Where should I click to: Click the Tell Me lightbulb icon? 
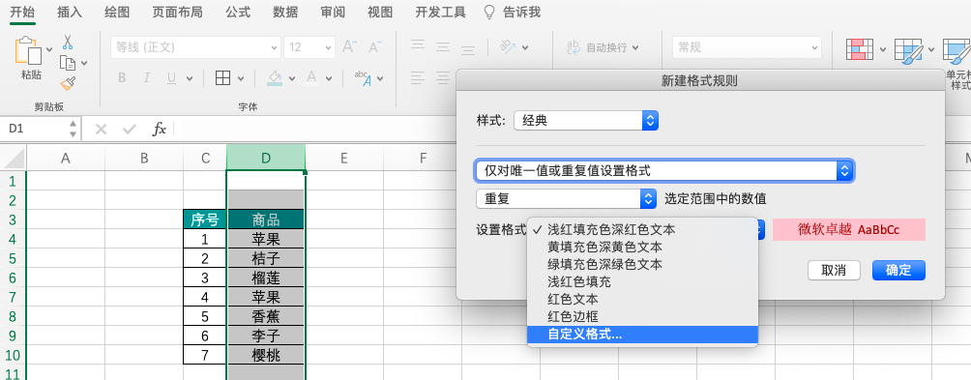pyautogui.click(x=489, y=12)
